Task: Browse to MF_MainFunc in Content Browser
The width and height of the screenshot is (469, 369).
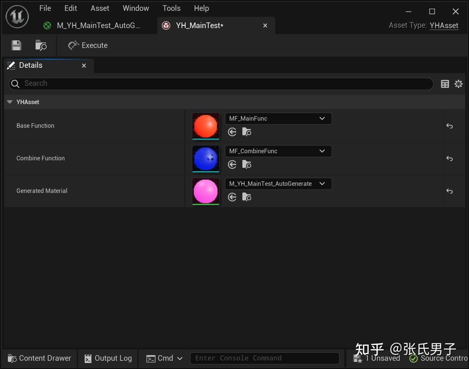Action: (246, 132)
